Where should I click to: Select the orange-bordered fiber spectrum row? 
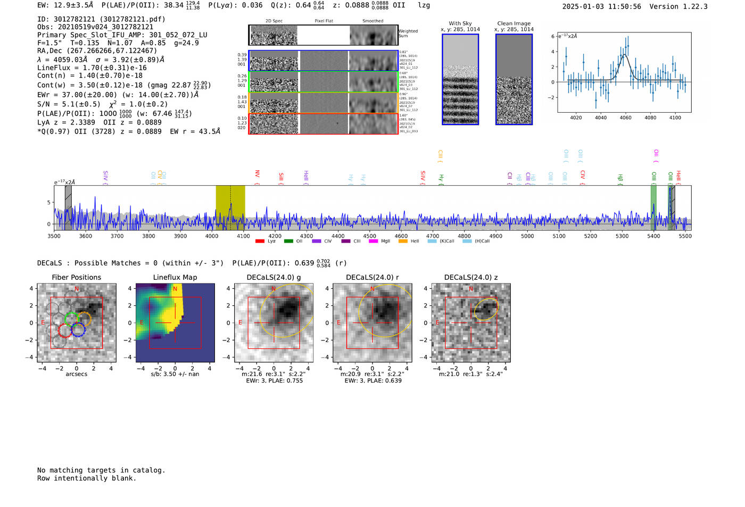coord(324,103)
